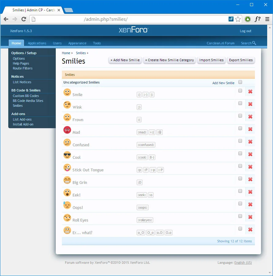The height and width of the screenshot is (276, 273).
Task: Click the f? extension icon
Action: [x=258, y=19]
